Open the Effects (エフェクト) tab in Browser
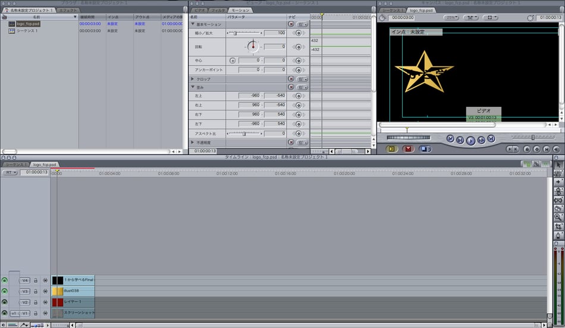This screenshot has width=565, height=328. click(68, 10)
